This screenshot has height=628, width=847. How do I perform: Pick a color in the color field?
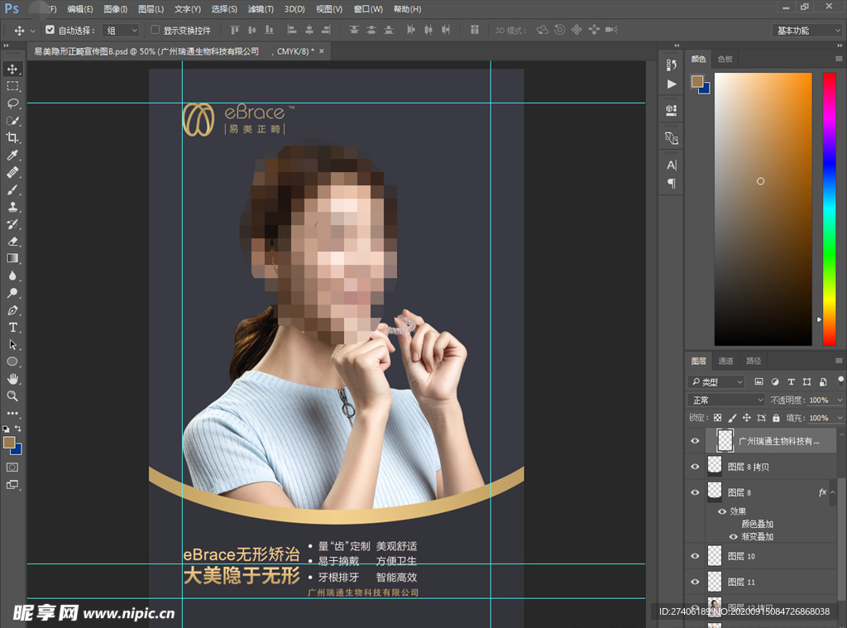(763, 209)
